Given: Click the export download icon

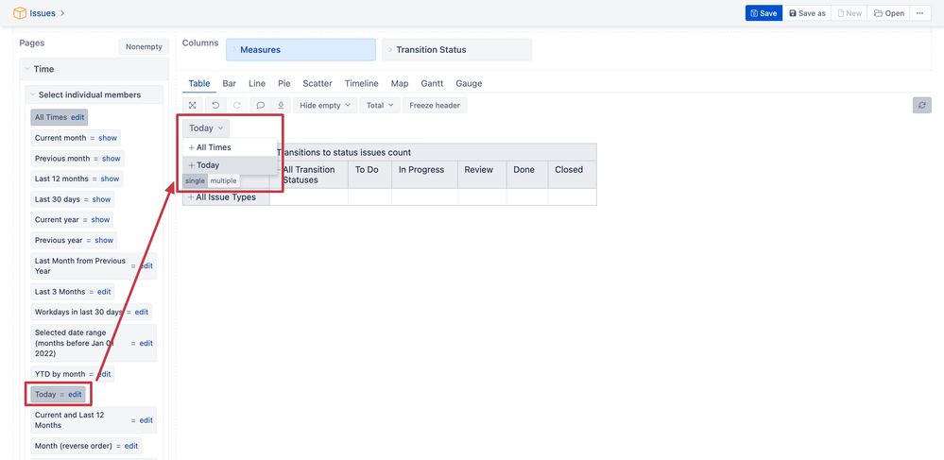Looking at the screenshot, I should point(281,106).
